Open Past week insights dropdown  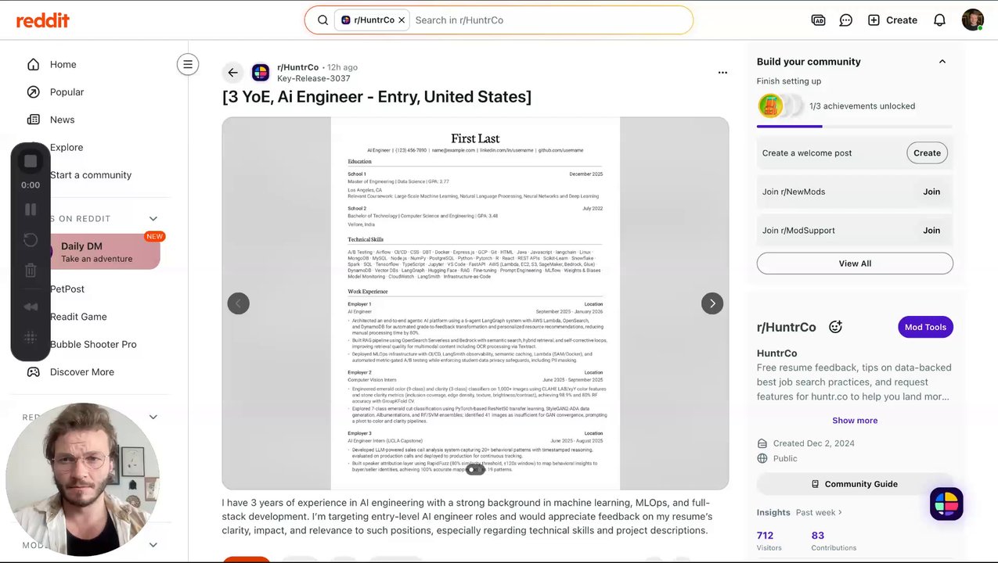click(x=819, y=512)
